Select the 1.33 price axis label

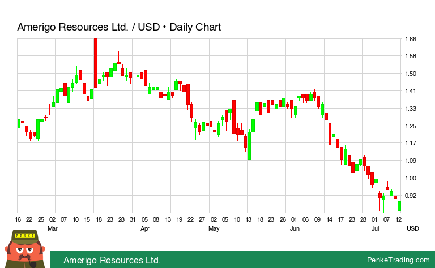[x=411, y=109]
